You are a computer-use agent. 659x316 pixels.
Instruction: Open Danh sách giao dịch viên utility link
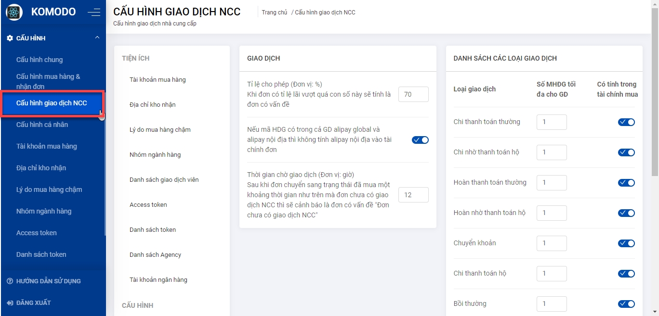point(164,179)
